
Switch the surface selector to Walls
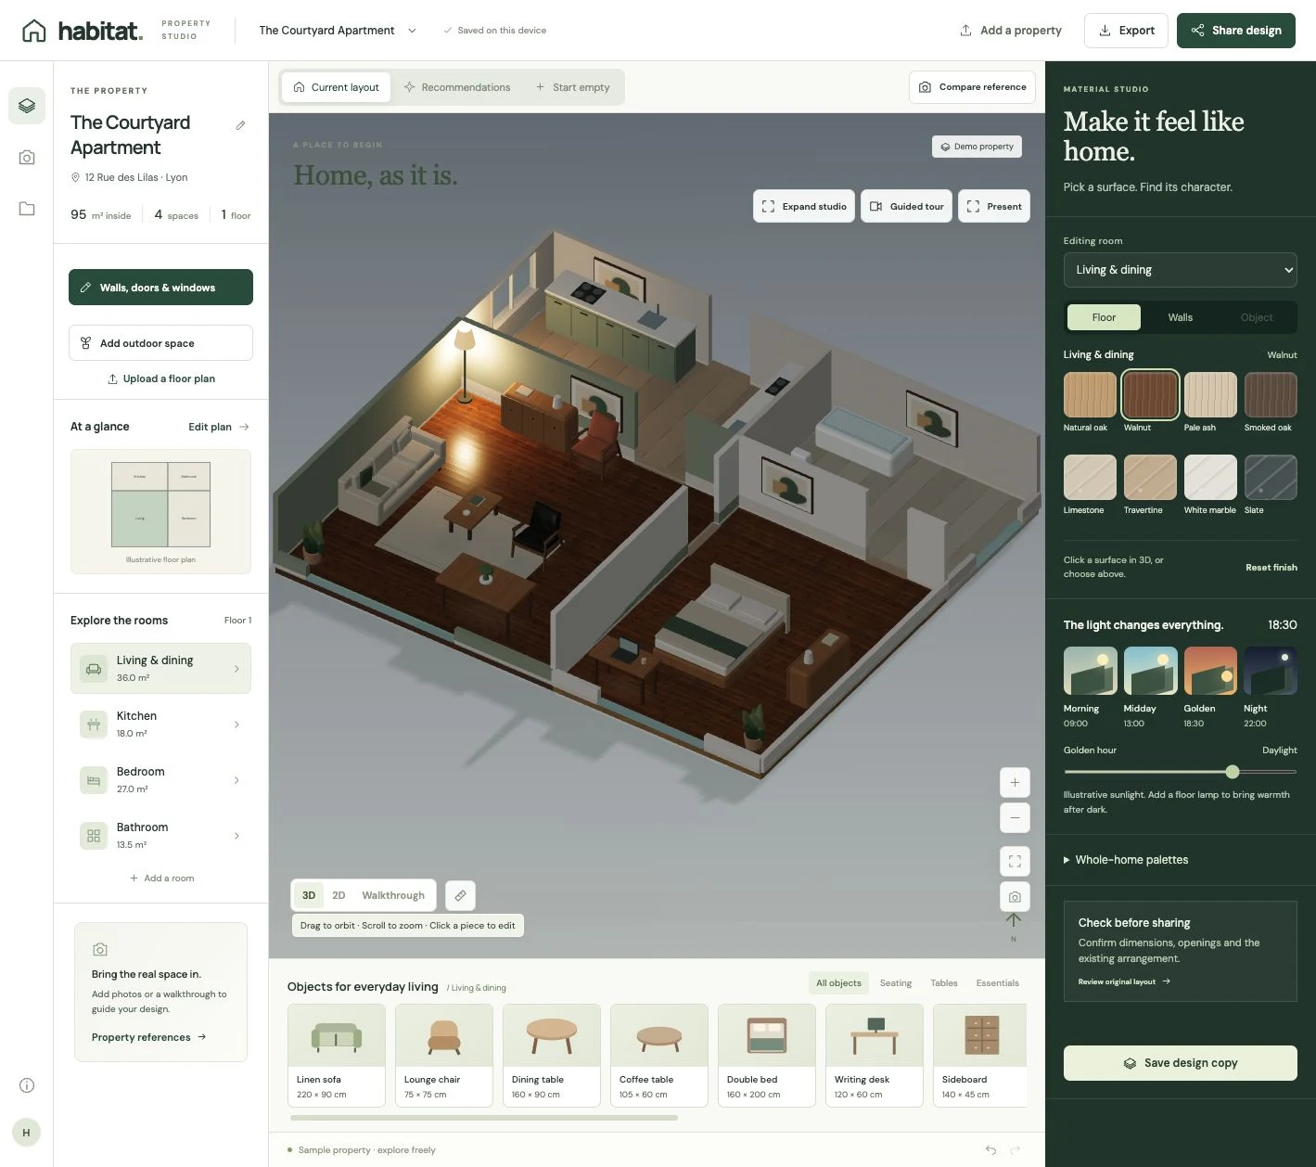[x=1180, y=317]
